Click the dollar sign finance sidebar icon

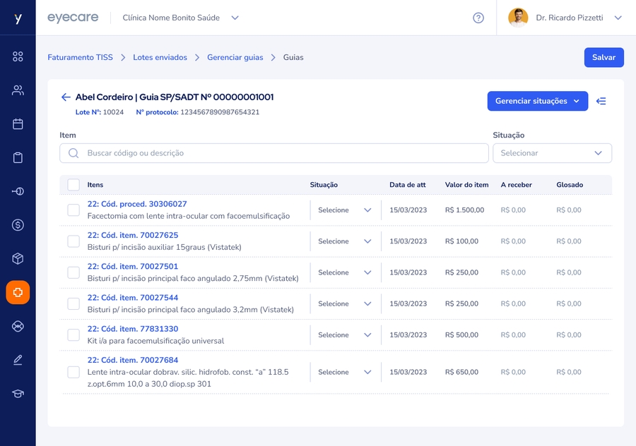18,225
